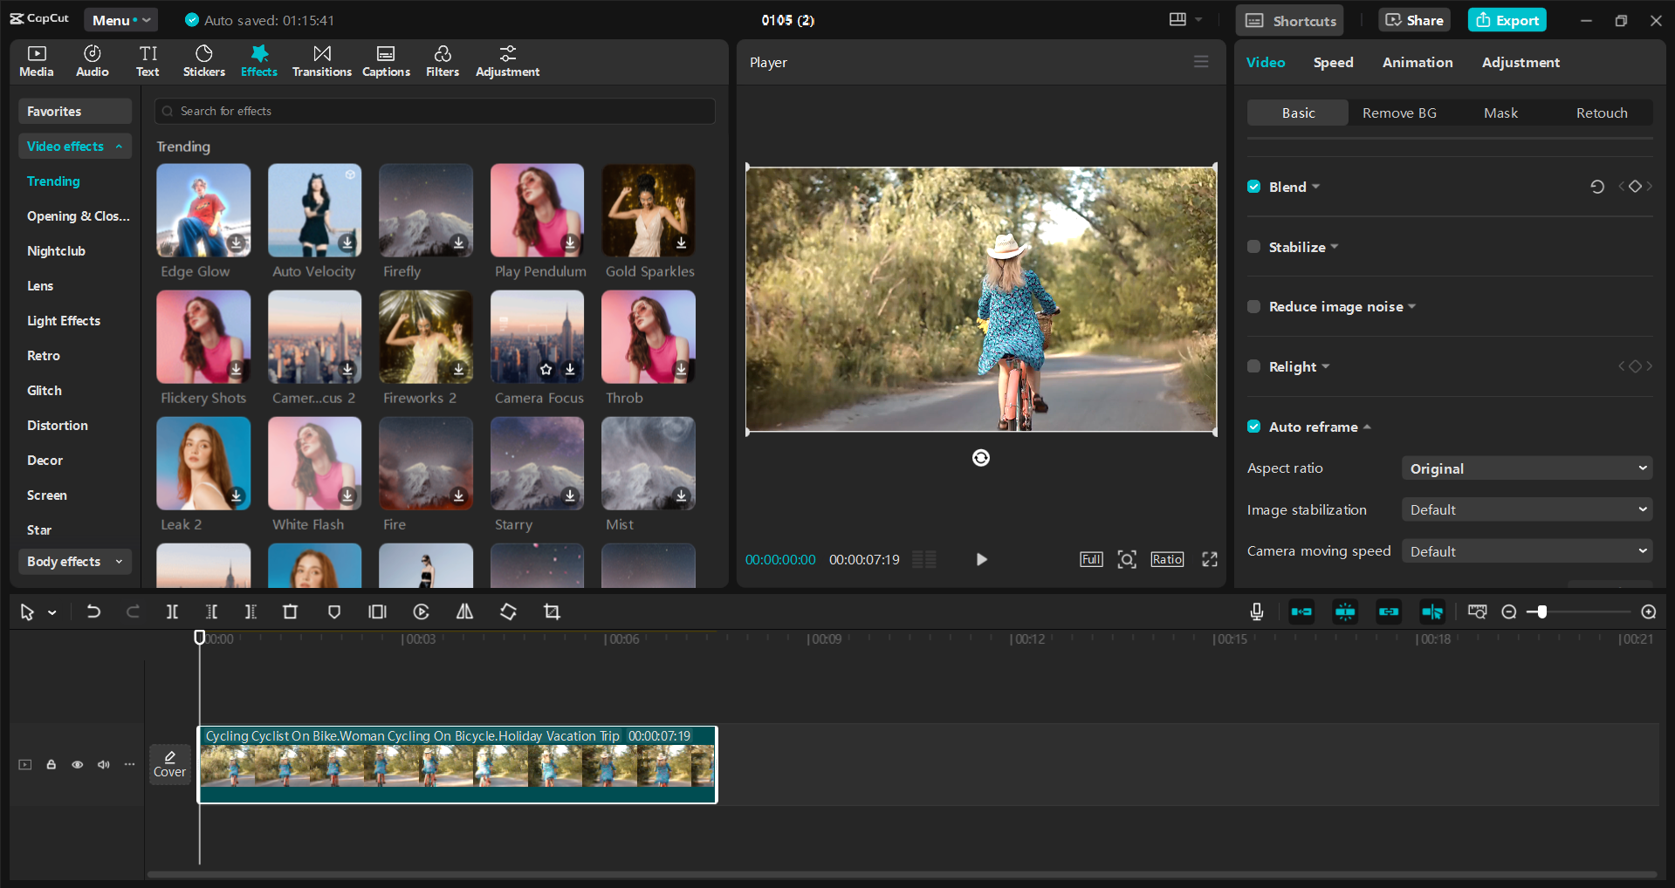This screenshot has width=1675, height=888.
Task: Switch to the Remove BG tab
Action: coord(1398,113)
